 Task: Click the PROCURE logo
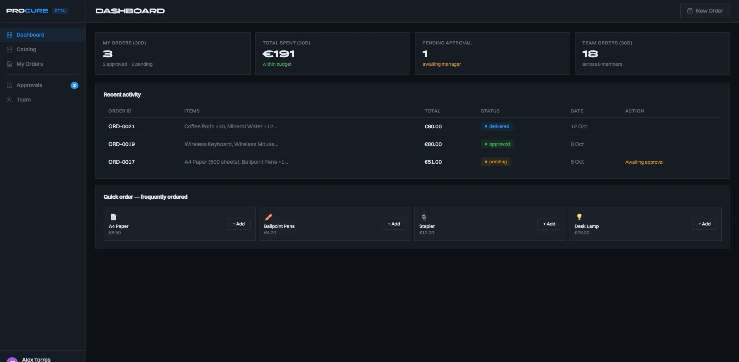[x=27, y=11]
